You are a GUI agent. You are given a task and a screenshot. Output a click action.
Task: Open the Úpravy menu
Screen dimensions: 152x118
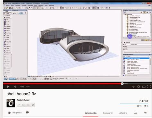13,5
